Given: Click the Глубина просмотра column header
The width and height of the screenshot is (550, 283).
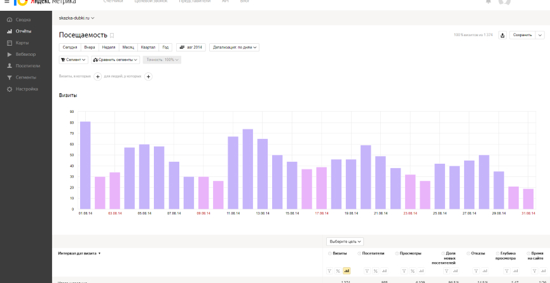Looking at the screenshot, I should 505,256.
